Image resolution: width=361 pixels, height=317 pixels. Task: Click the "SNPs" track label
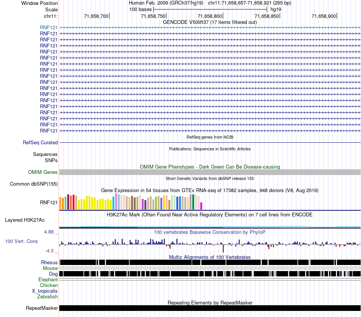pos(51,160)
